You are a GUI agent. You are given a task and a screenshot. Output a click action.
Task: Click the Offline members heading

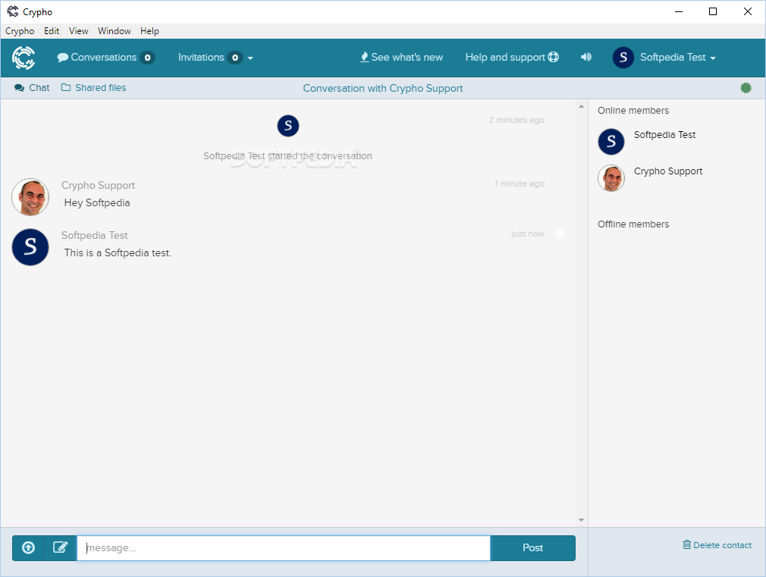(633, 224)
